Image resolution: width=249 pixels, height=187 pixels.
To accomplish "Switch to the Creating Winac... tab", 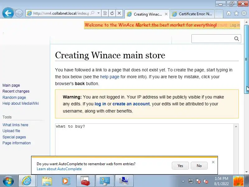I will coord(147,14).
